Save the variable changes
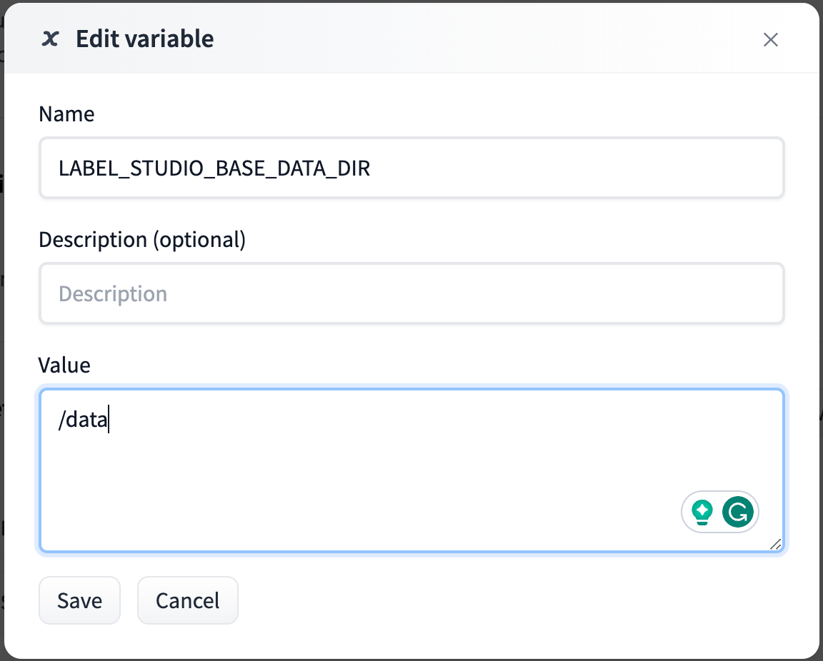The width and height of the screenshot is (823, 661). [79, 600]
